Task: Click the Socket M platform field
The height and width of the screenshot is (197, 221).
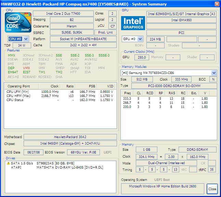Action: pyautogui.click(x=83, y=39)
